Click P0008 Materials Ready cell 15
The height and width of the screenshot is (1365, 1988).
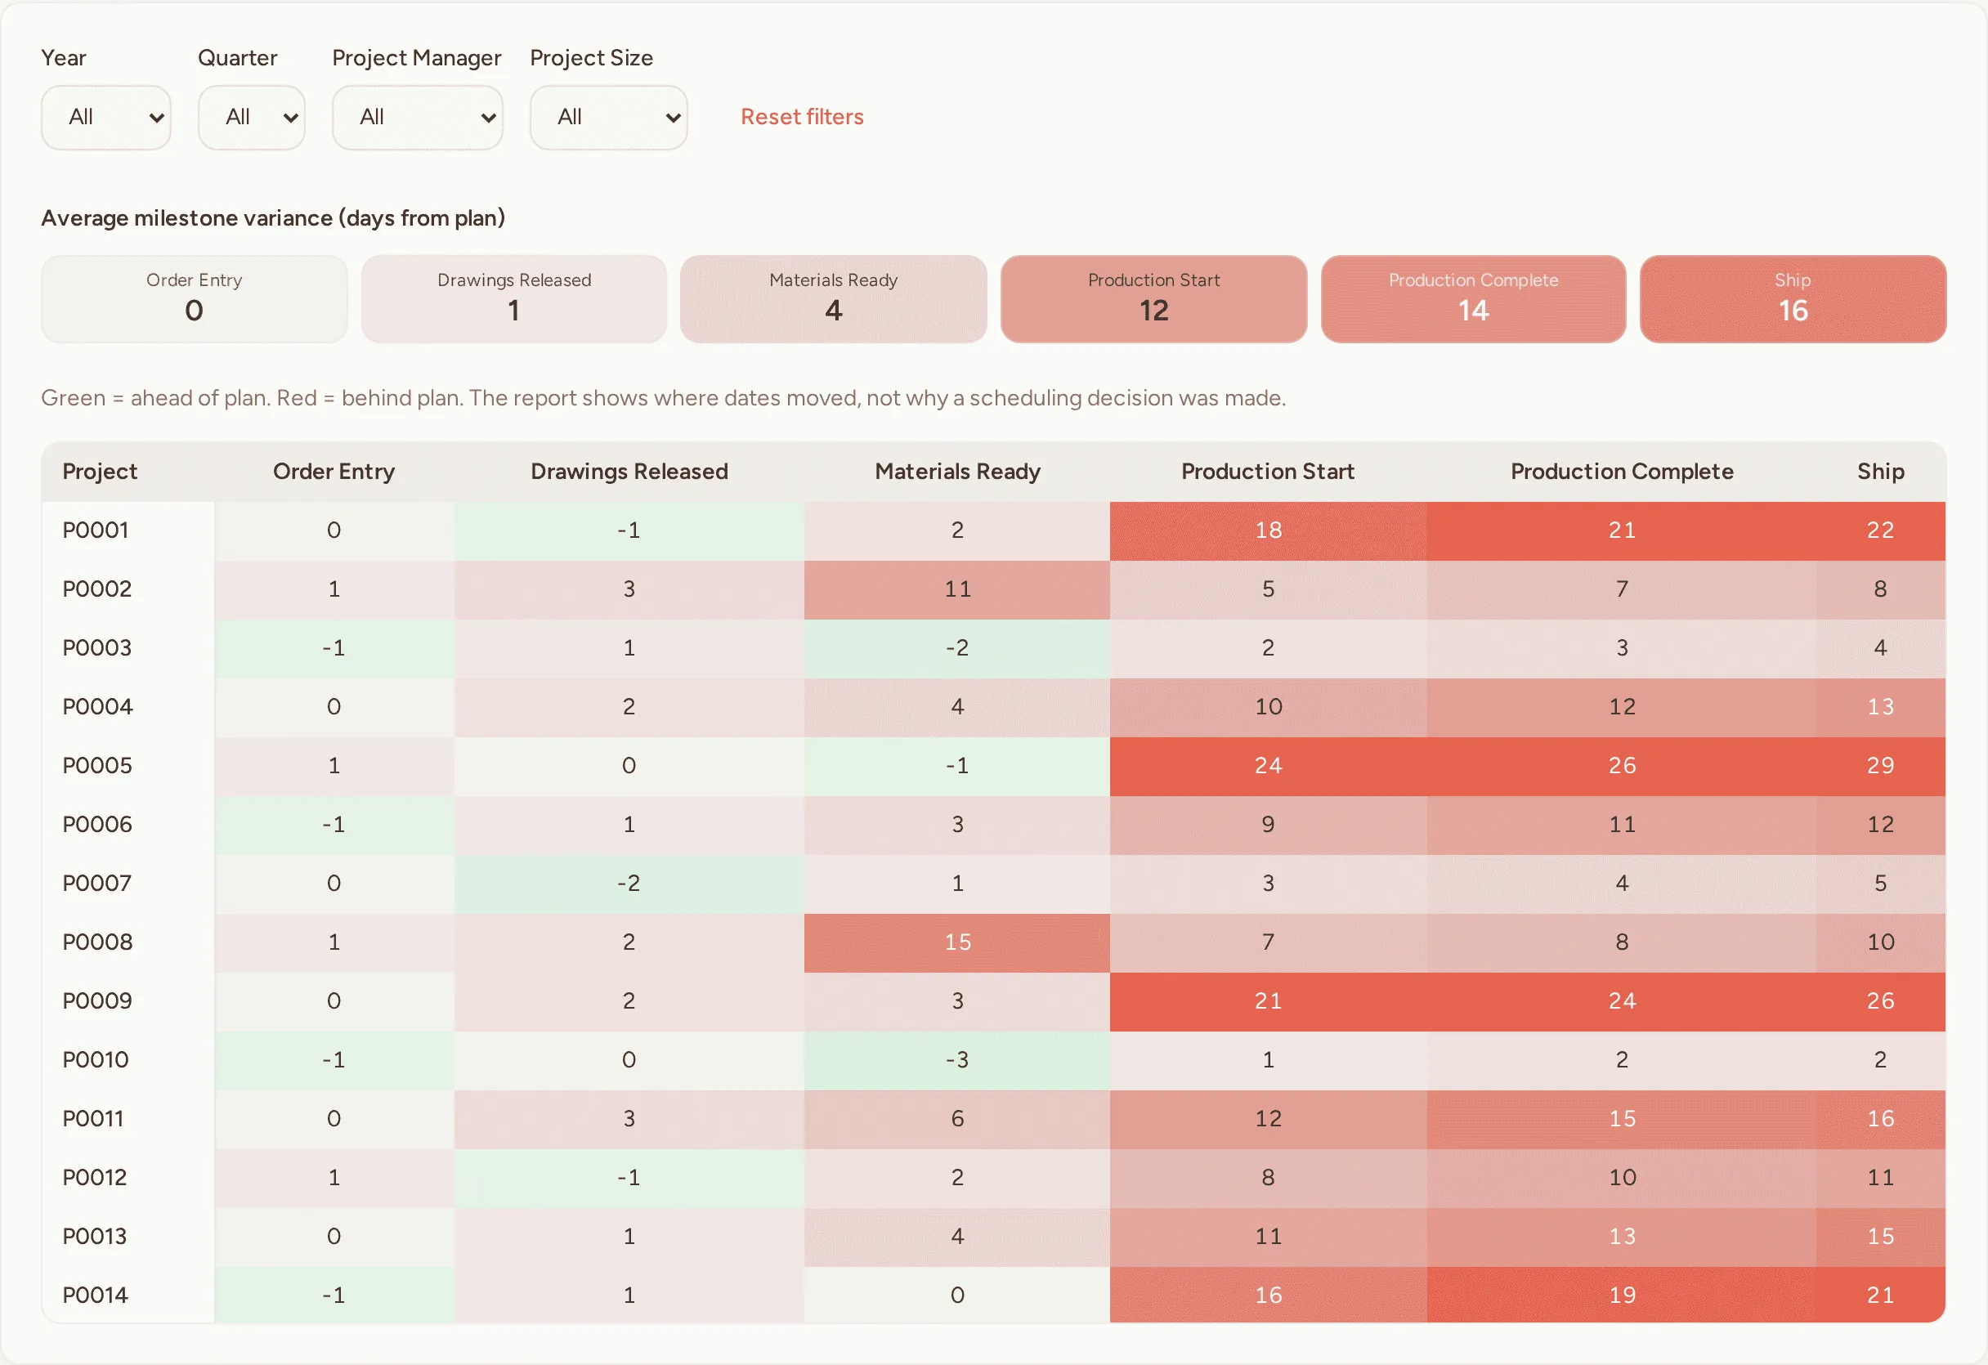[957, 942]
